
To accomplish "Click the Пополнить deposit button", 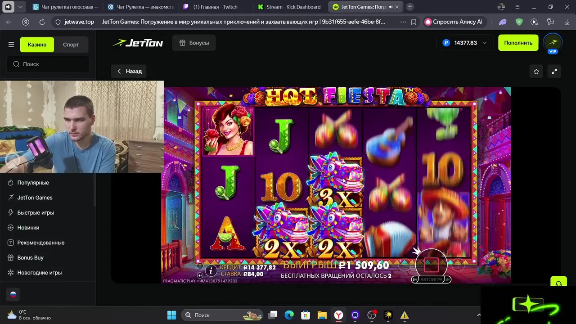I will [x=518, y=43].
